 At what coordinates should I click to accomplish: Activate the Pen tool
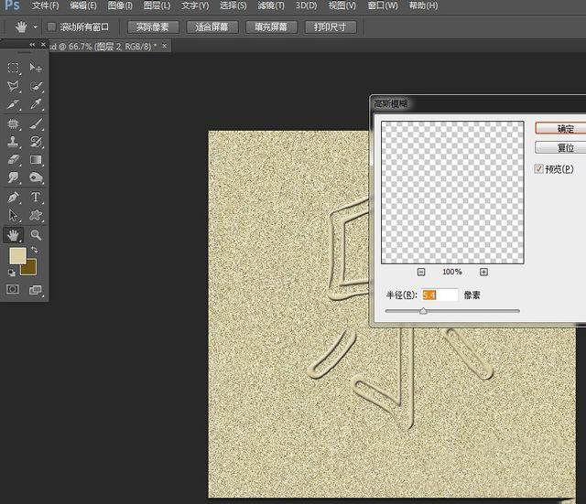tap(14, 197)
